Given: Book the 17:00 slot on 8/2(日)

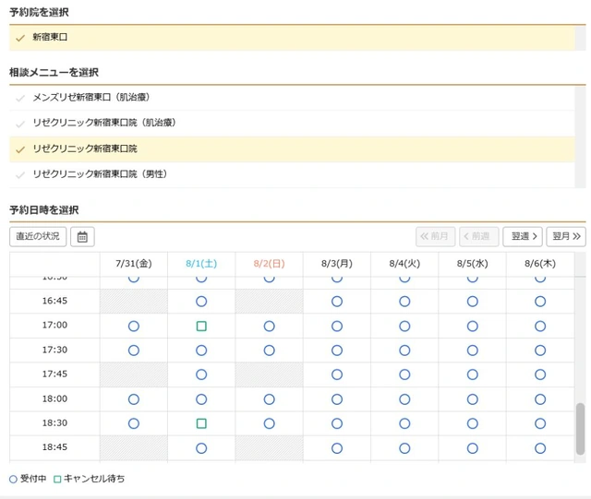Looking at the screenshot, I should click(269, 327).
